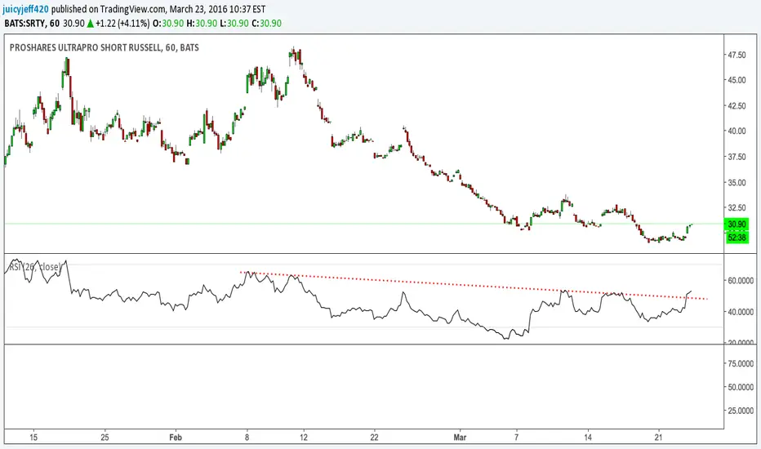This screenshot has height=449, width=761.
Task: Click the 42.50 price axis label
Action: pos(737,106)
